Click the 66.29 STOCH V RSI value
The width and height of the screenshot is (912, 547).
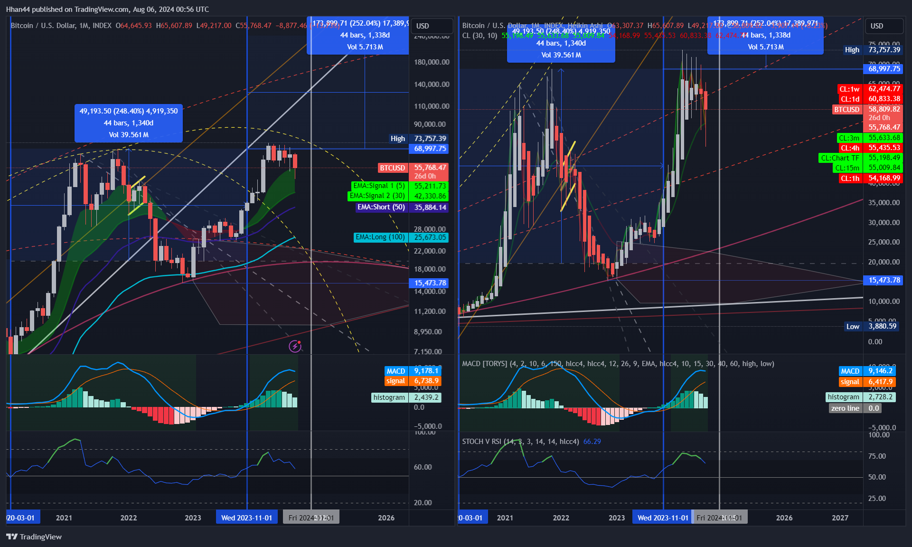(x=592, y=442)
